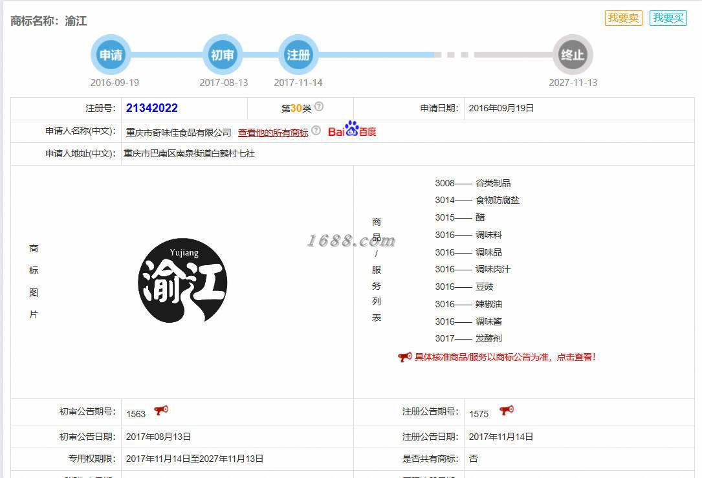Open 具体核准商品/服务以商标公告为准 notice link

tap(505, 357)
